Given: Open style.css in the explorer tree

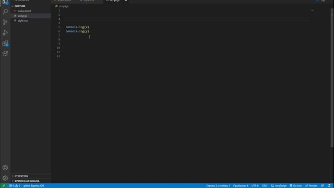Looking at the screenshot, I should pyautogui.click(x=31, y=21).
